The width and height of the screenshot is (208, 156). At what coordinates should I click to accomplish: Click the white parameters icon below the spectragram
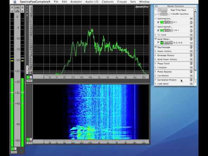tap(31, 140)
